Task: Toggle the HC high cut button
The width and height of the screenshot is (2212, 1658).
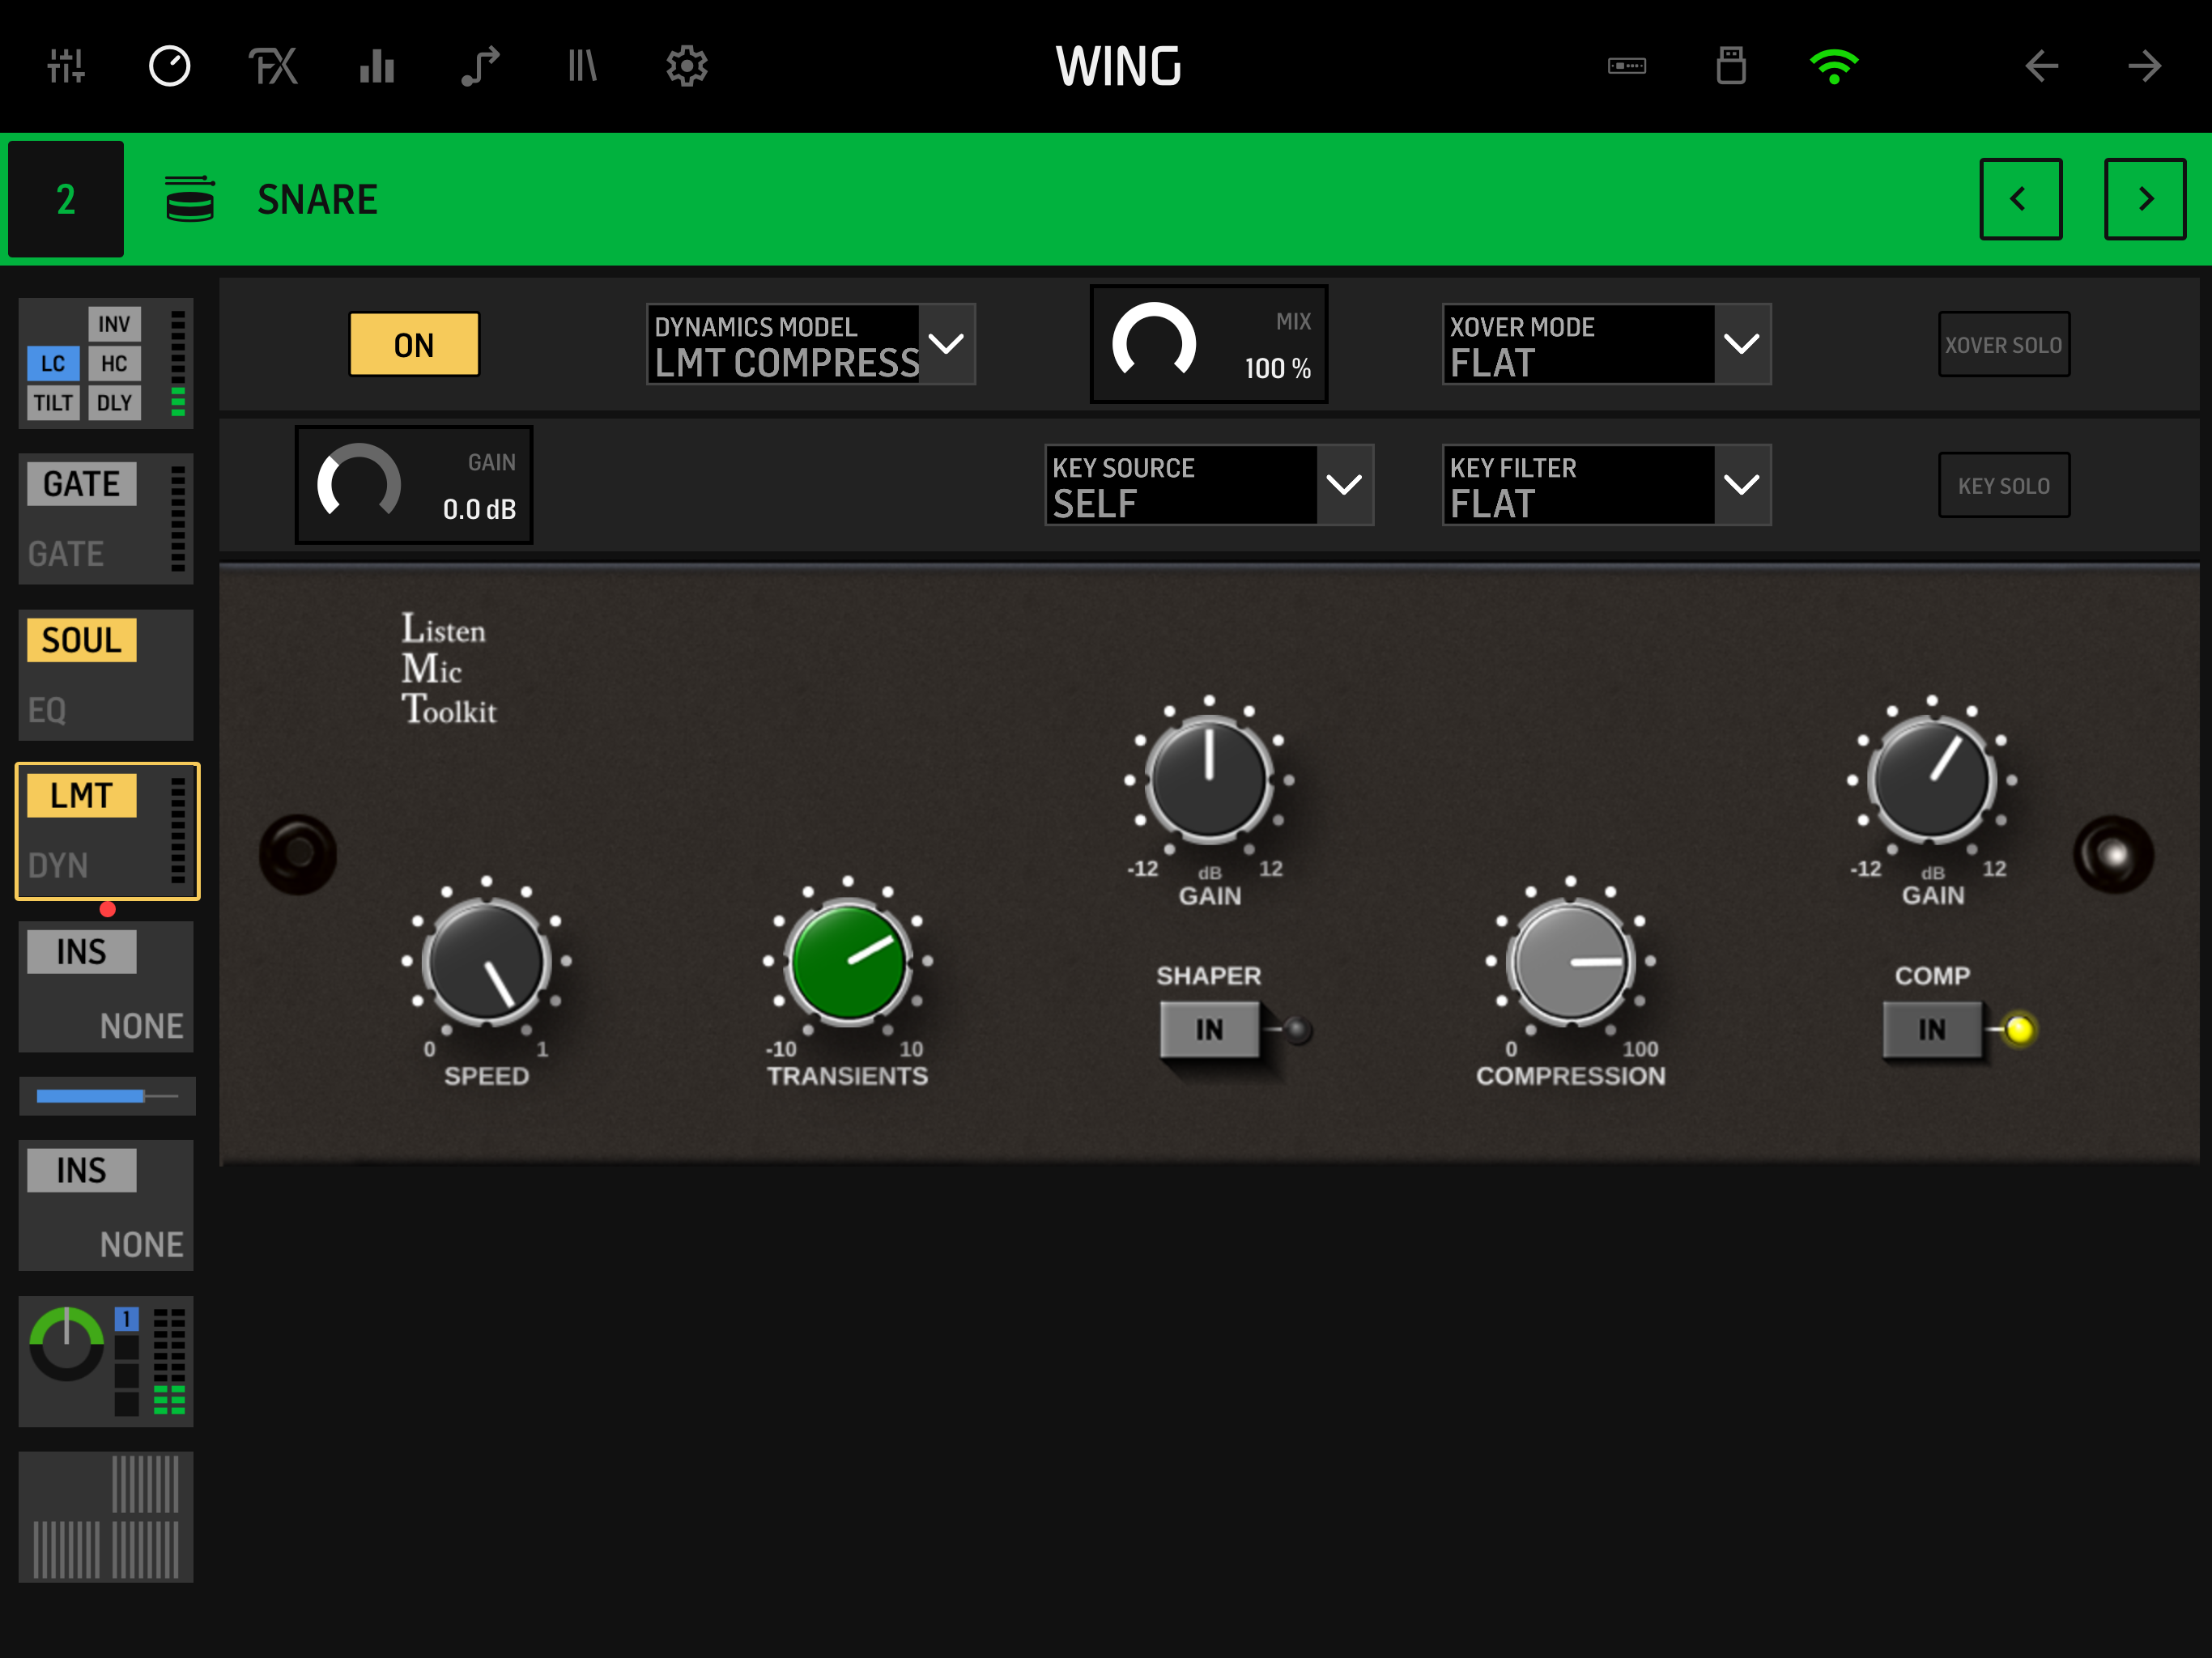Action: [x=114, y=363]
